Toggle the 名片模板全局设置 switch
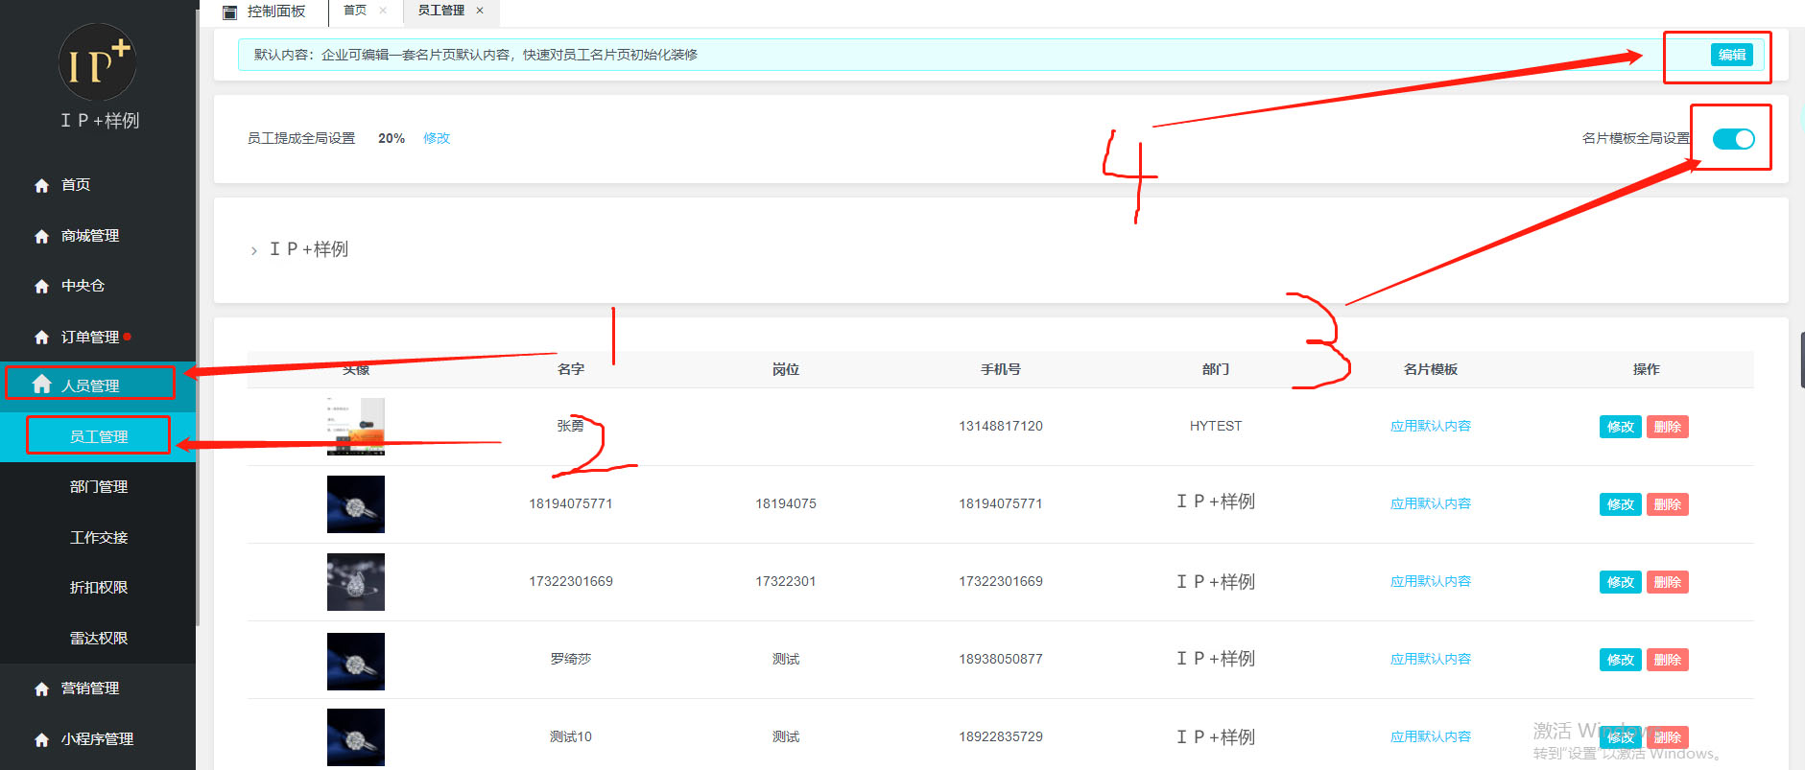The width and height of the screenshot is (1805, 770). (1733, 139)
